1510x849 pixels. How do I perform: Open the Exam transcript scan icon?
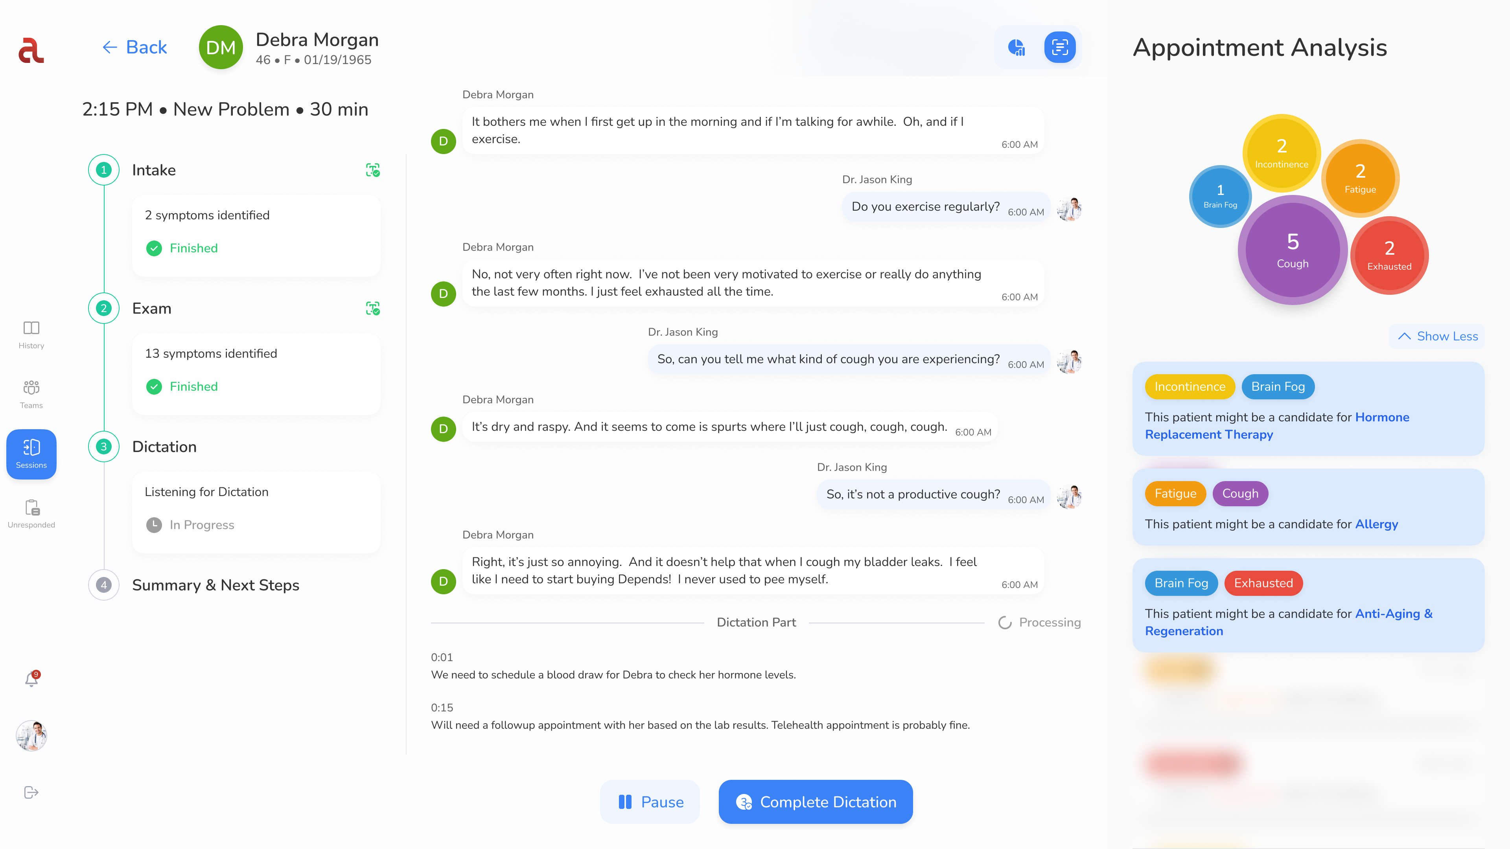[373, 308]
